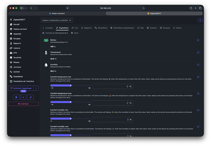Refresh Comfort humidity min value
This screenshot has width=211, height=146.
tap(198, 110)
